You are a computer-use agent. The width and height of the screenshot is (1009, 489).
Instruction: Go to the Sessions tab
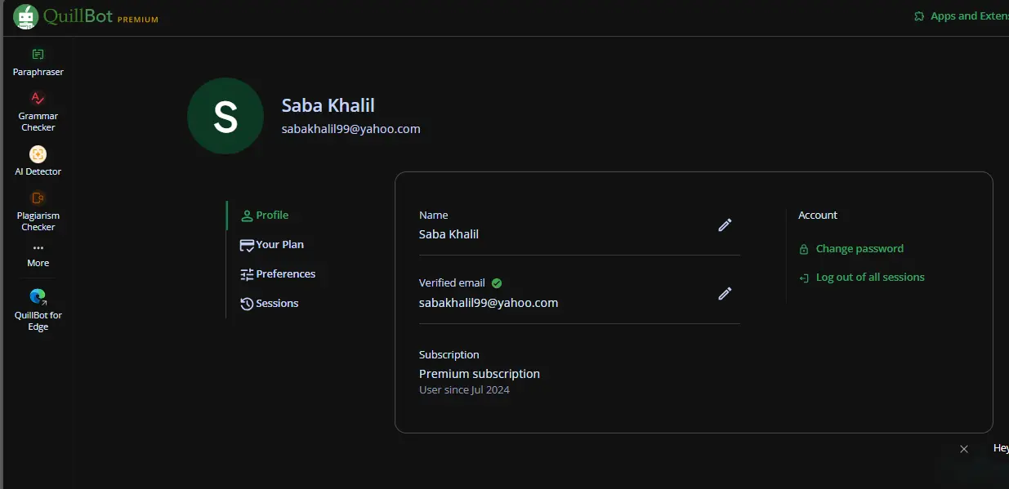coord(270,304)
